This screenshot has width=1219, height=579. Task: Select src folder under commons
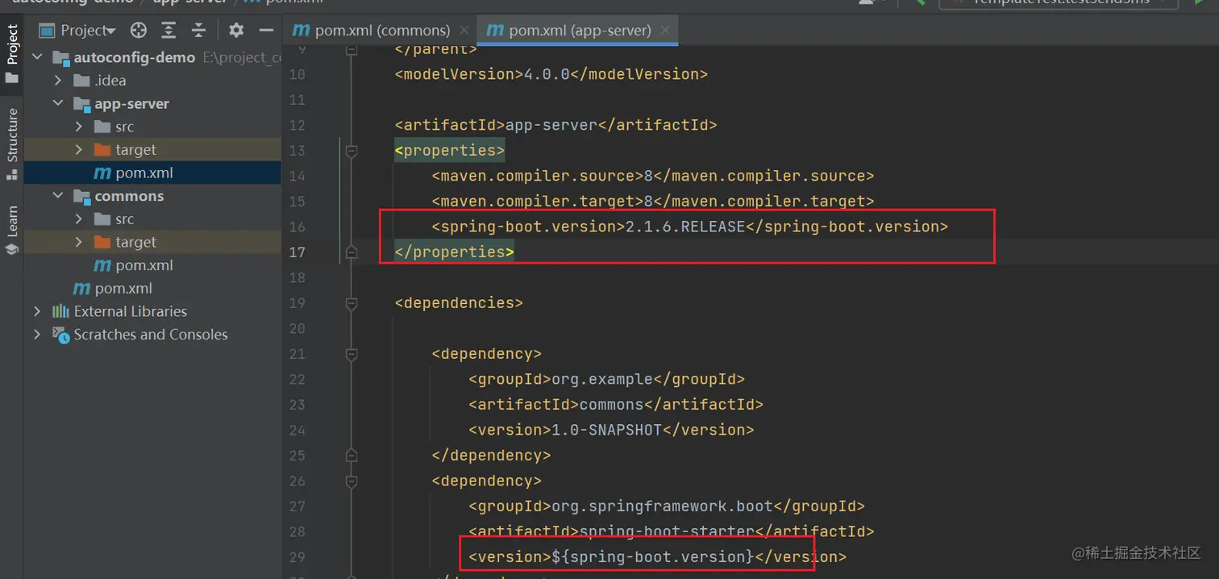[124, 219]
